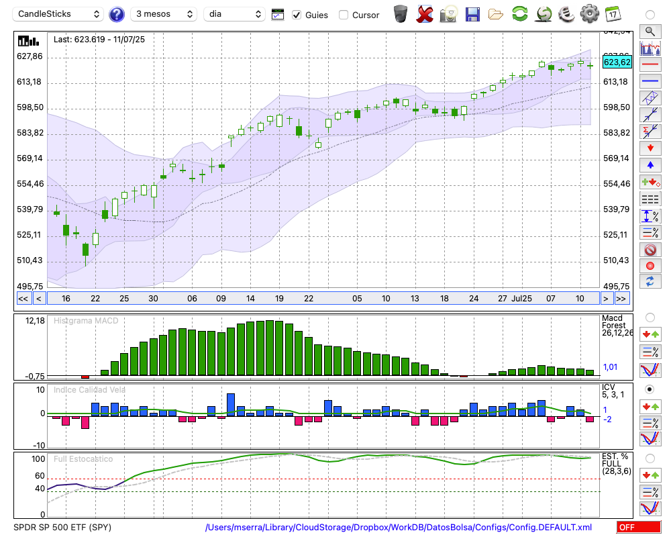The height and width of the screenshot is (537, 671).
Task: Click the bar chart icon in chart corner
Action: (x=28, y=41)
